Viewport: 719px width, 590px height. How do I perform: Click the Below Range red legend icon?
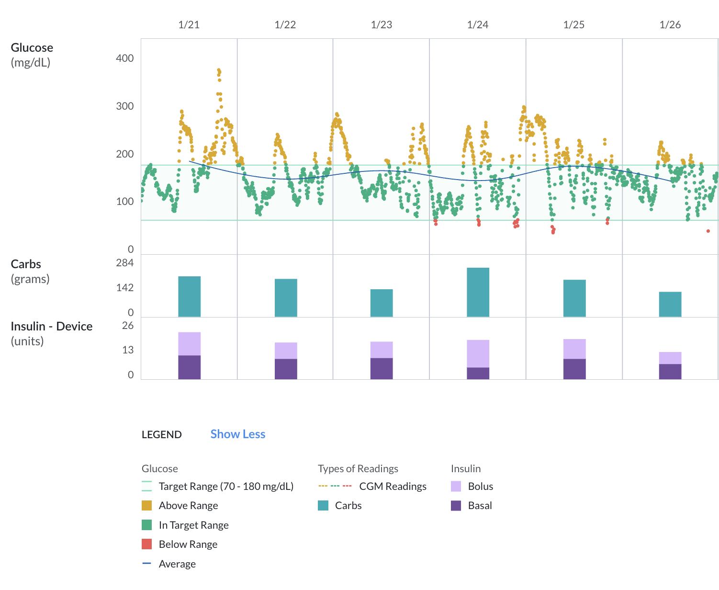point(147,544)
